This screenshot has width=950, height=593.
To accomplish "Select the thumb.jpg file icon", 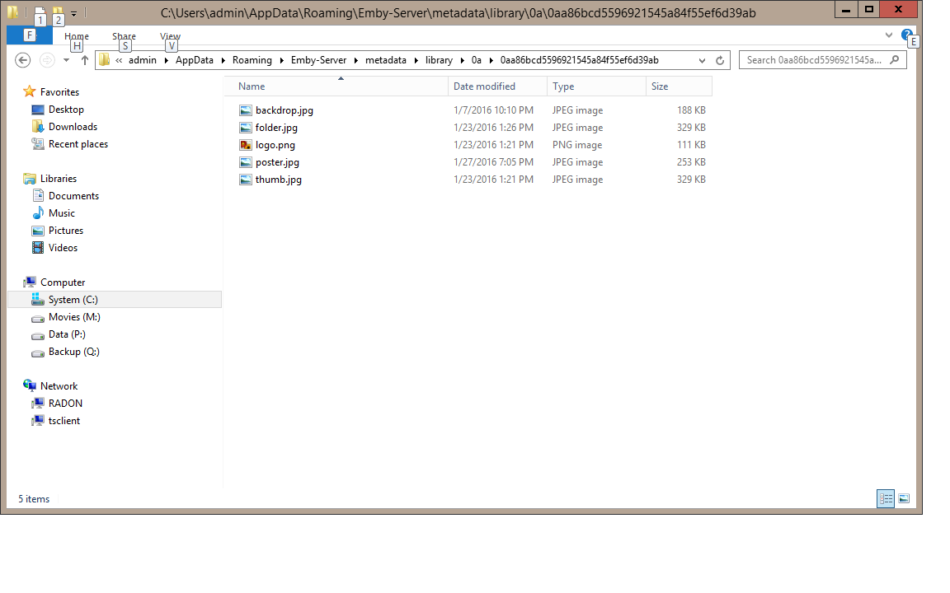I will coord(246,180).
